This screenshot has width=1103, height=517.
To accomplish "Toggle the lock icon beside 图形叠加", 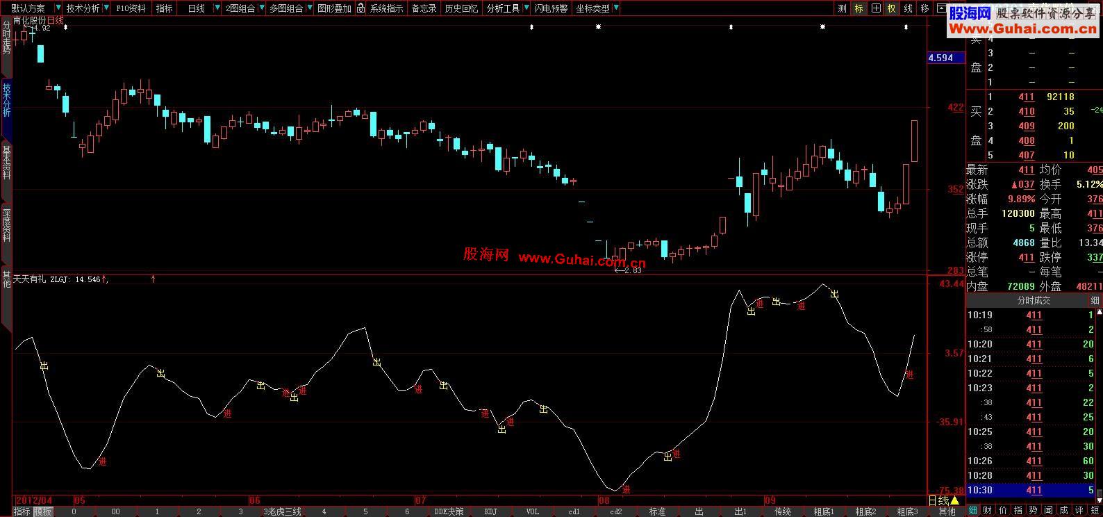I will [x=361, y=8].
